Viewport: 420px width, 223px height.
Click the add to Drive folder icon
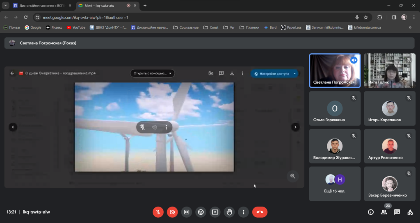[x=211, y=73]
